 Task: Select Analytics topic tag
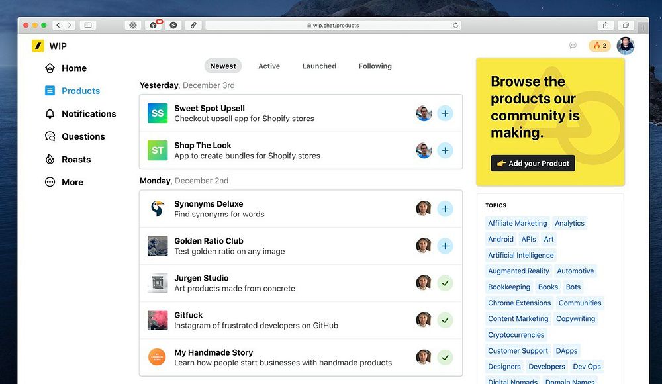click(x=569, y=224)
